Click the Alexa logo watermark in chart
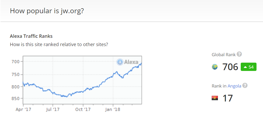Screen dimensions: 263x124 click(127, 62)
